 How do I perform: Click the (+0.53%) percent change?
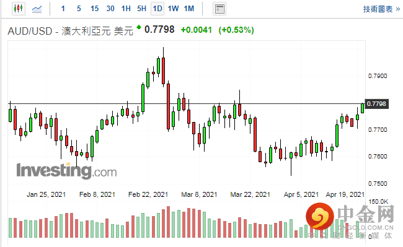tap(236, 30)
